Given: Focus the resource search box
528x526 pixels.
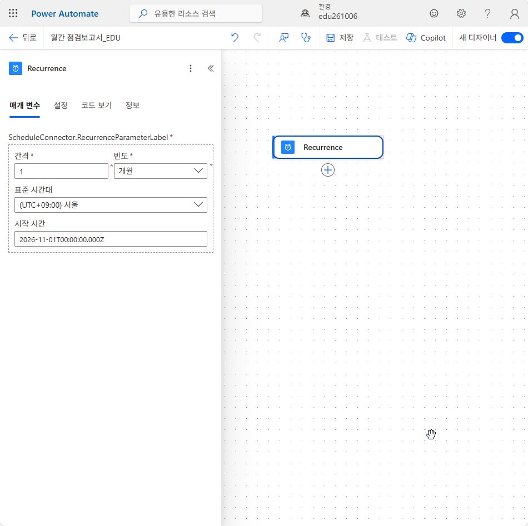Looking at the screenshot, I should [x=196, y=13].
